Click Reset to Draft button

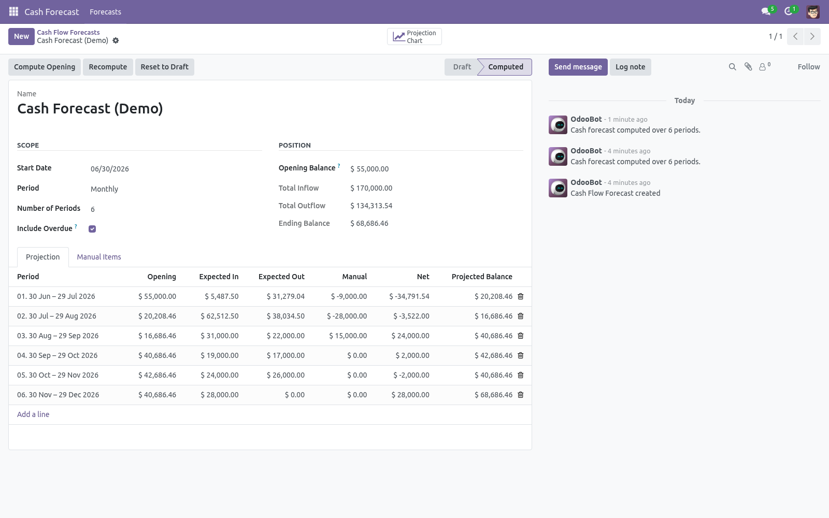[165, 67]
